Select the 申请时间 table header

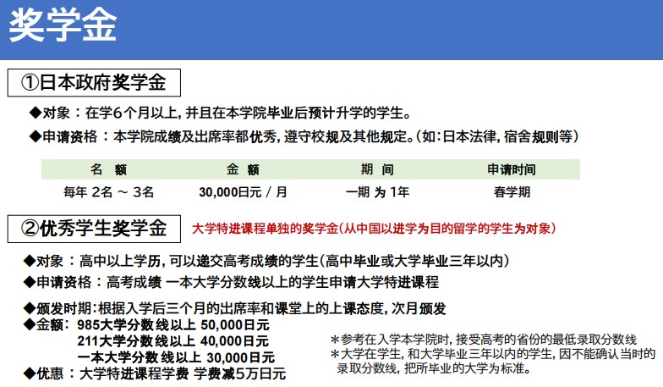512,169
